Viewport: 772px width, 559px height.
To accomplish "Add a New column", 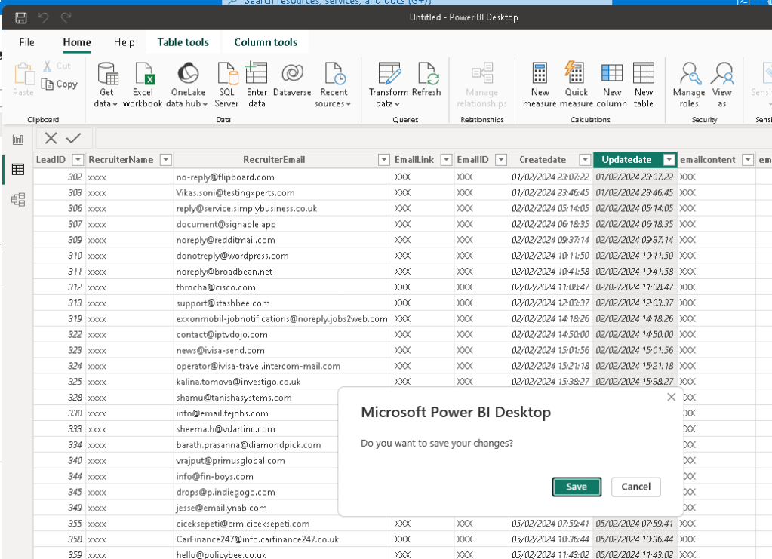I will [x=612, y=84].
